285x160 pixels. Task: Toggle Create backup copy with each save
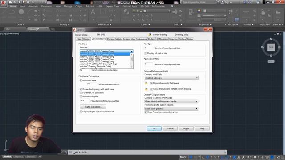[81, 89]
